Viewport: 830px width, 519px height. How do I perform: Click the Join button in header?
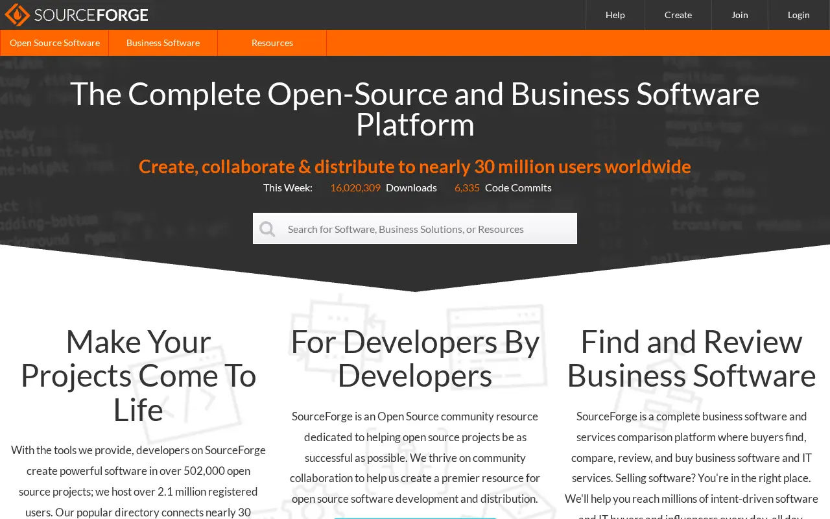pyautogui.click(x=740, y=15)
